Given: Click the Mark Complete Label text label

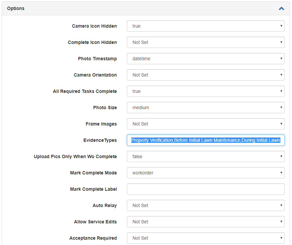Looking at the screenshot, I should 93,189.
